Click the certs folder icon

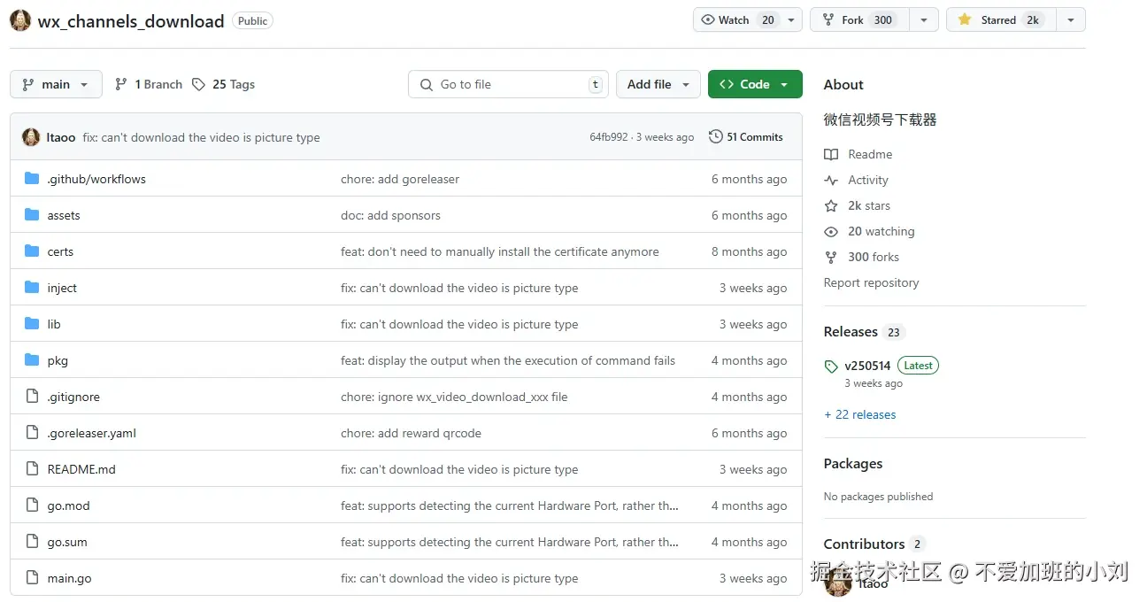(32, 251)
